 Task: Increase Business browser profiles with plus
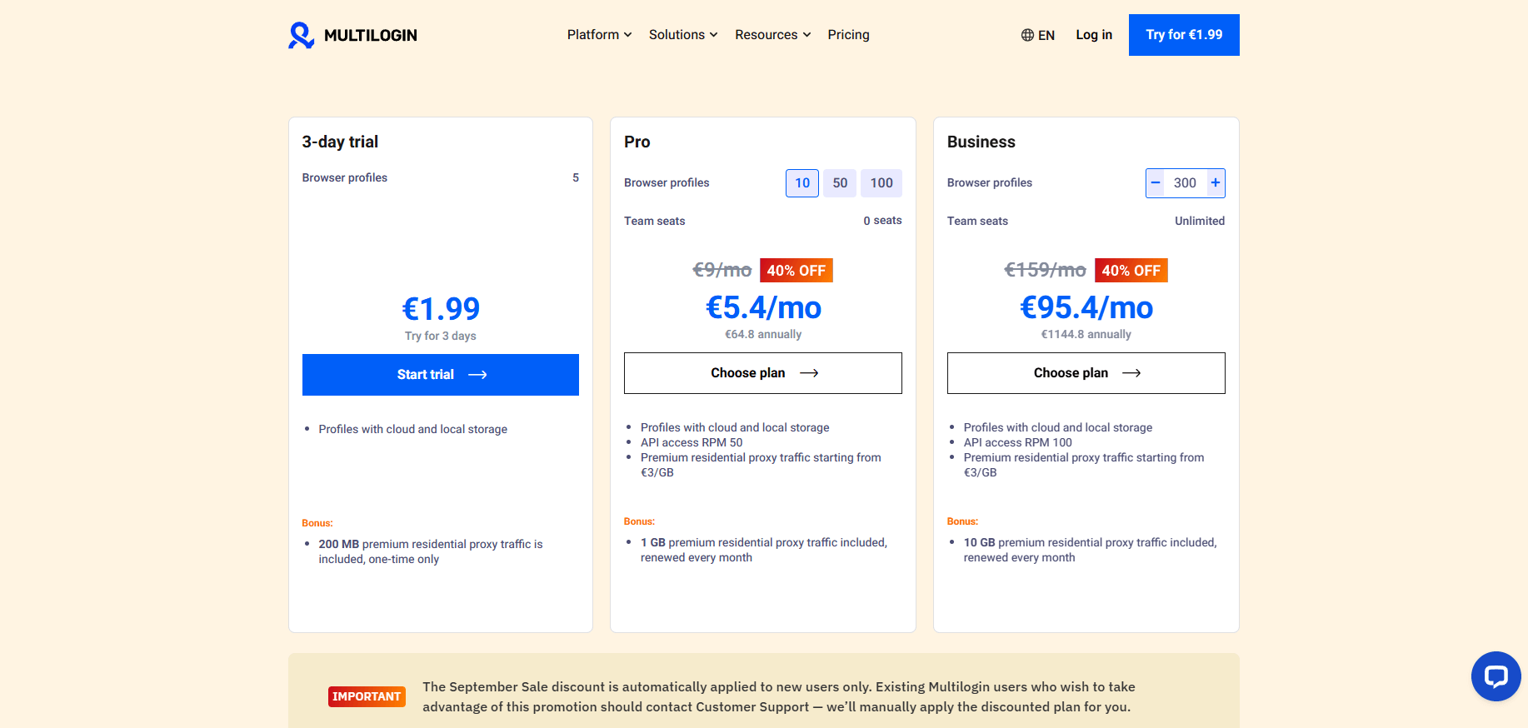[x=1216, y=183]
